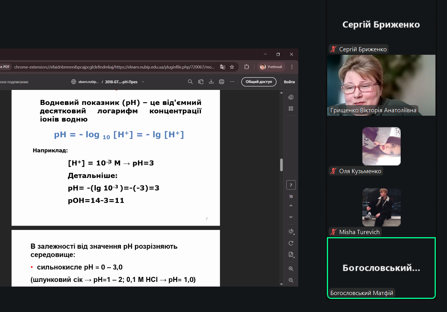447x312 pixels.
Task: Click the PDF badge in the address bar
Action: [5, 67]
